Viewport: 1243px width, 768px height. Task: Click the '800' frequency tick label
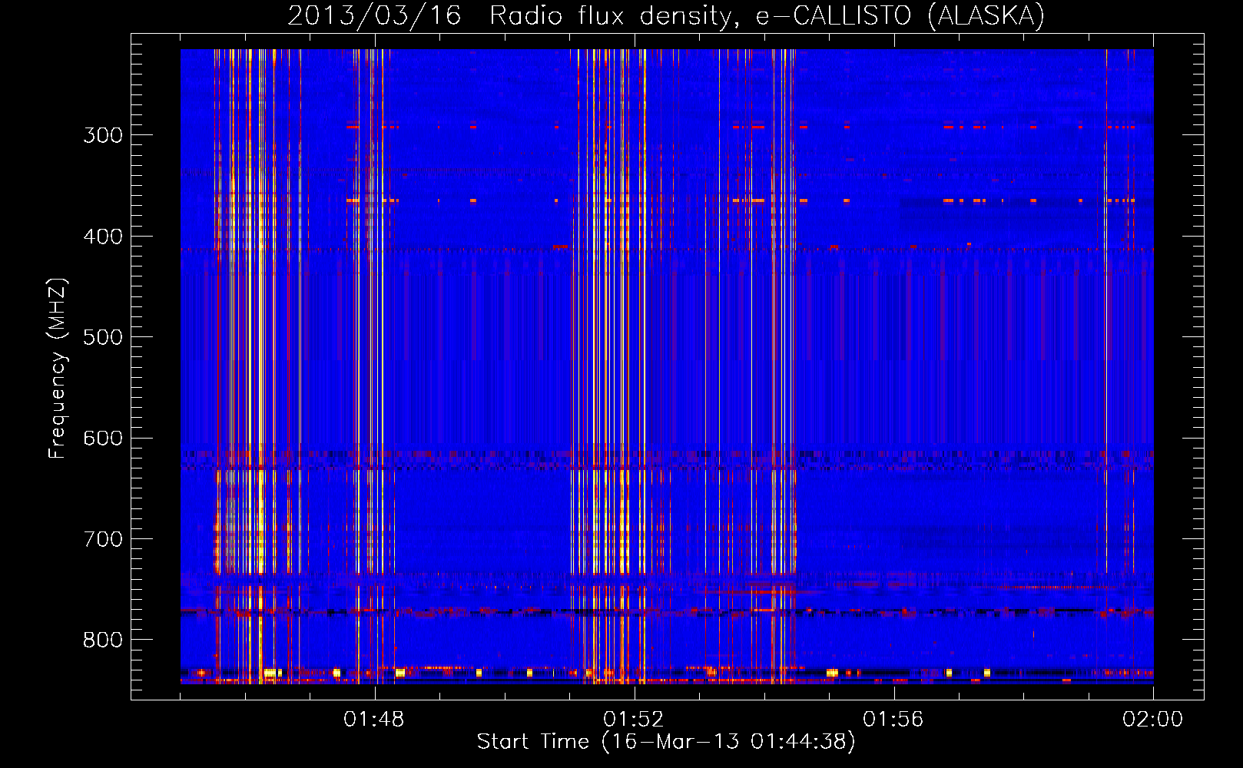coord(103,641)
